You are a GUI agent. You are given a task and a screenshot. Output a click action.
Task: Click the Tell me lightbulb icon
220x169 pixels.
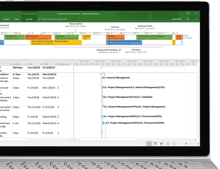click(x=39, y=19)
